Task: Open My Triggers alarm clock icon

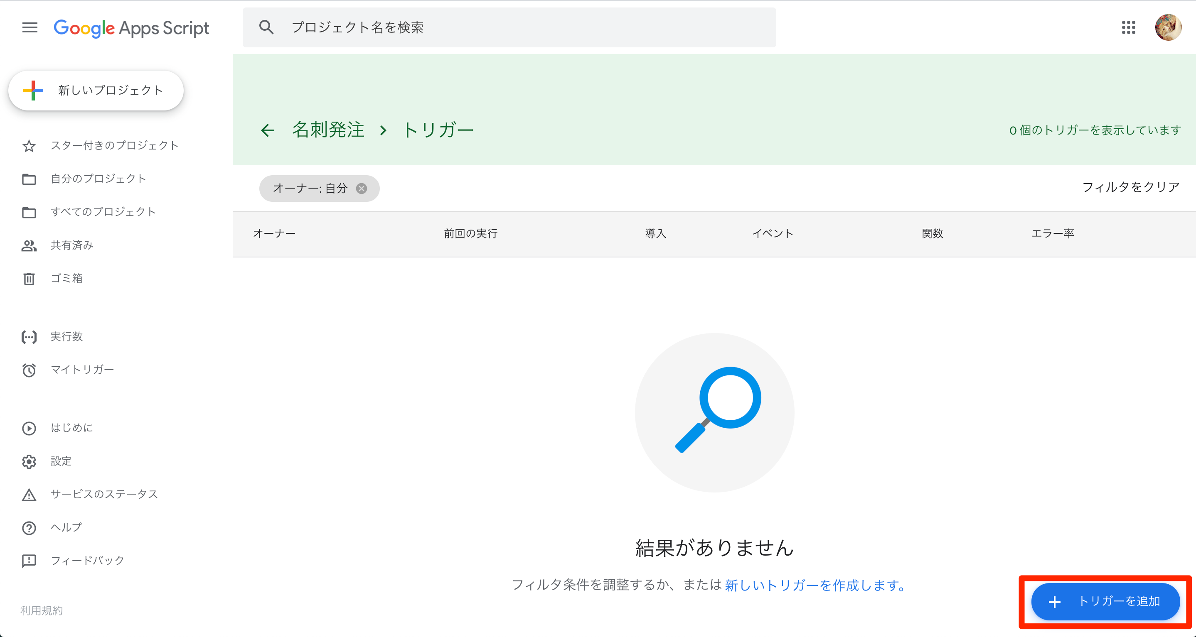Action: coord(29,370)
